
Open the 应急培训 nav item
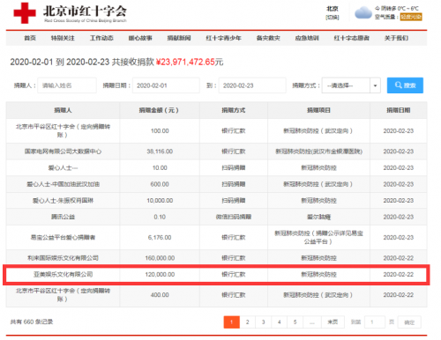click(x=307, y=38)
